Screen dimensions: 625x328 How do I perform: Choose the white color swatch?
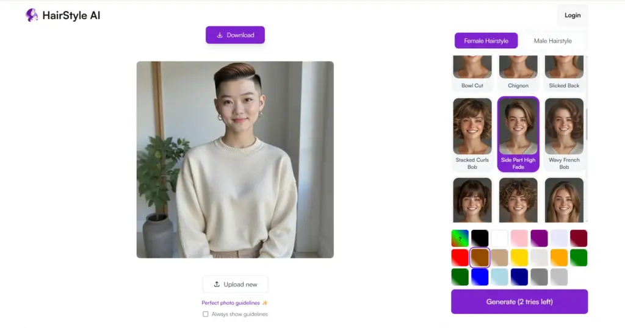click(x=499, y=238)
